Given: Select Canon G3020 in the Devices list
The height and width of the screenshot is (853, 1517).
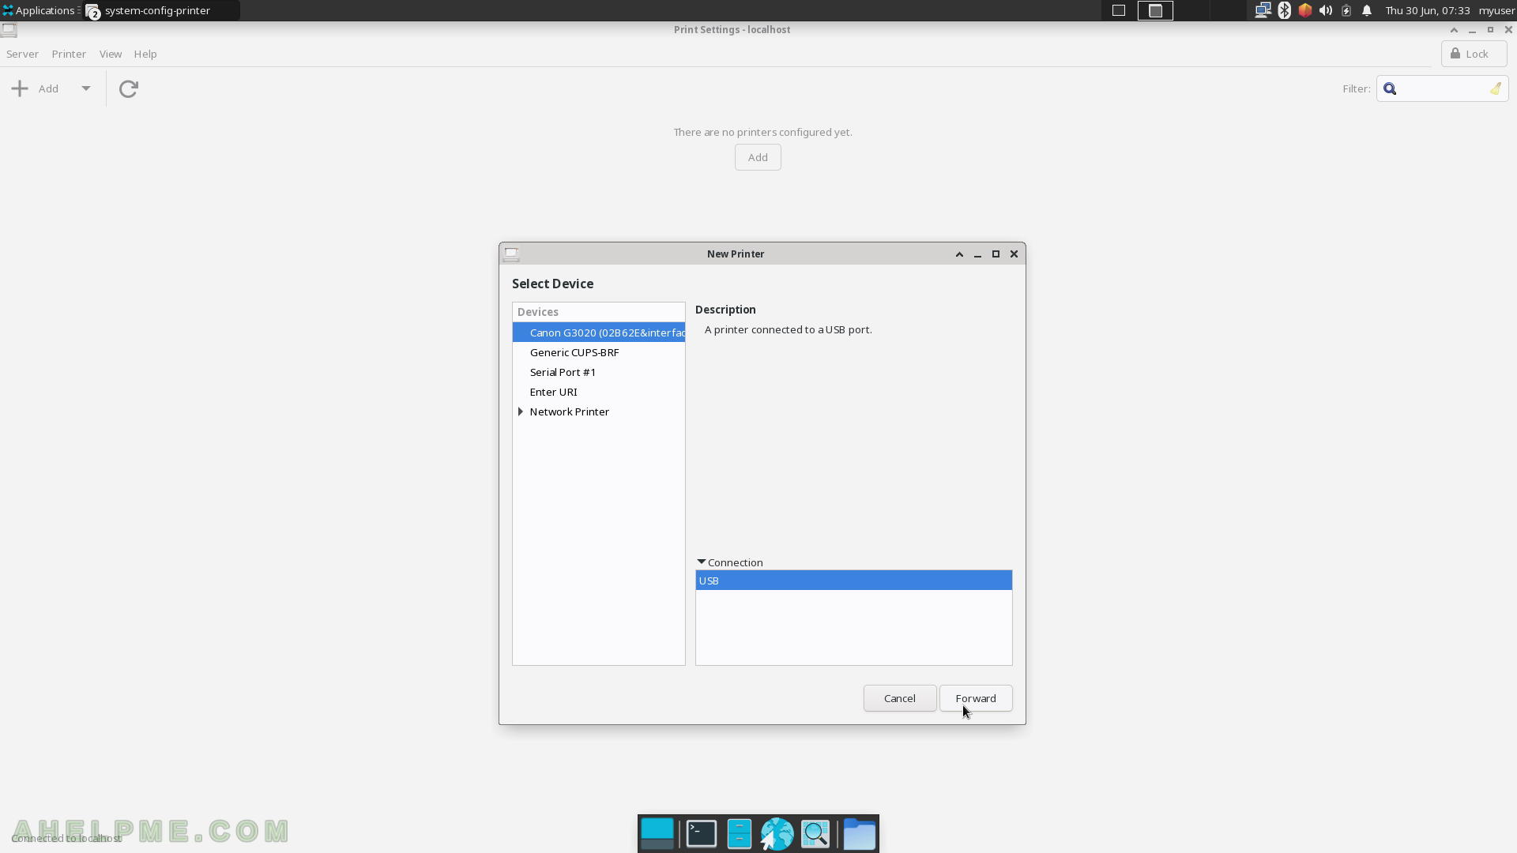Looking at the screenshot, I should click(599, 333).
